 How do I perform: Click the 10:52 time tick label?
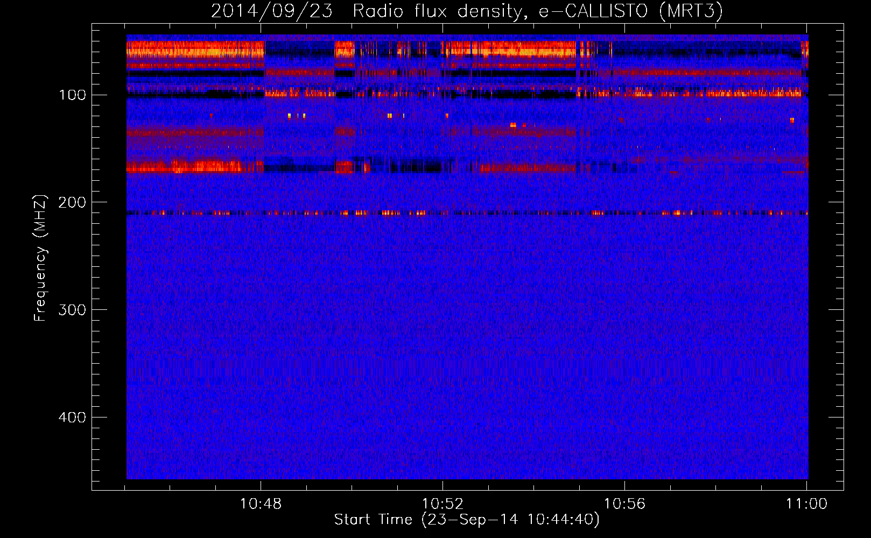click(x=442, y=504)
